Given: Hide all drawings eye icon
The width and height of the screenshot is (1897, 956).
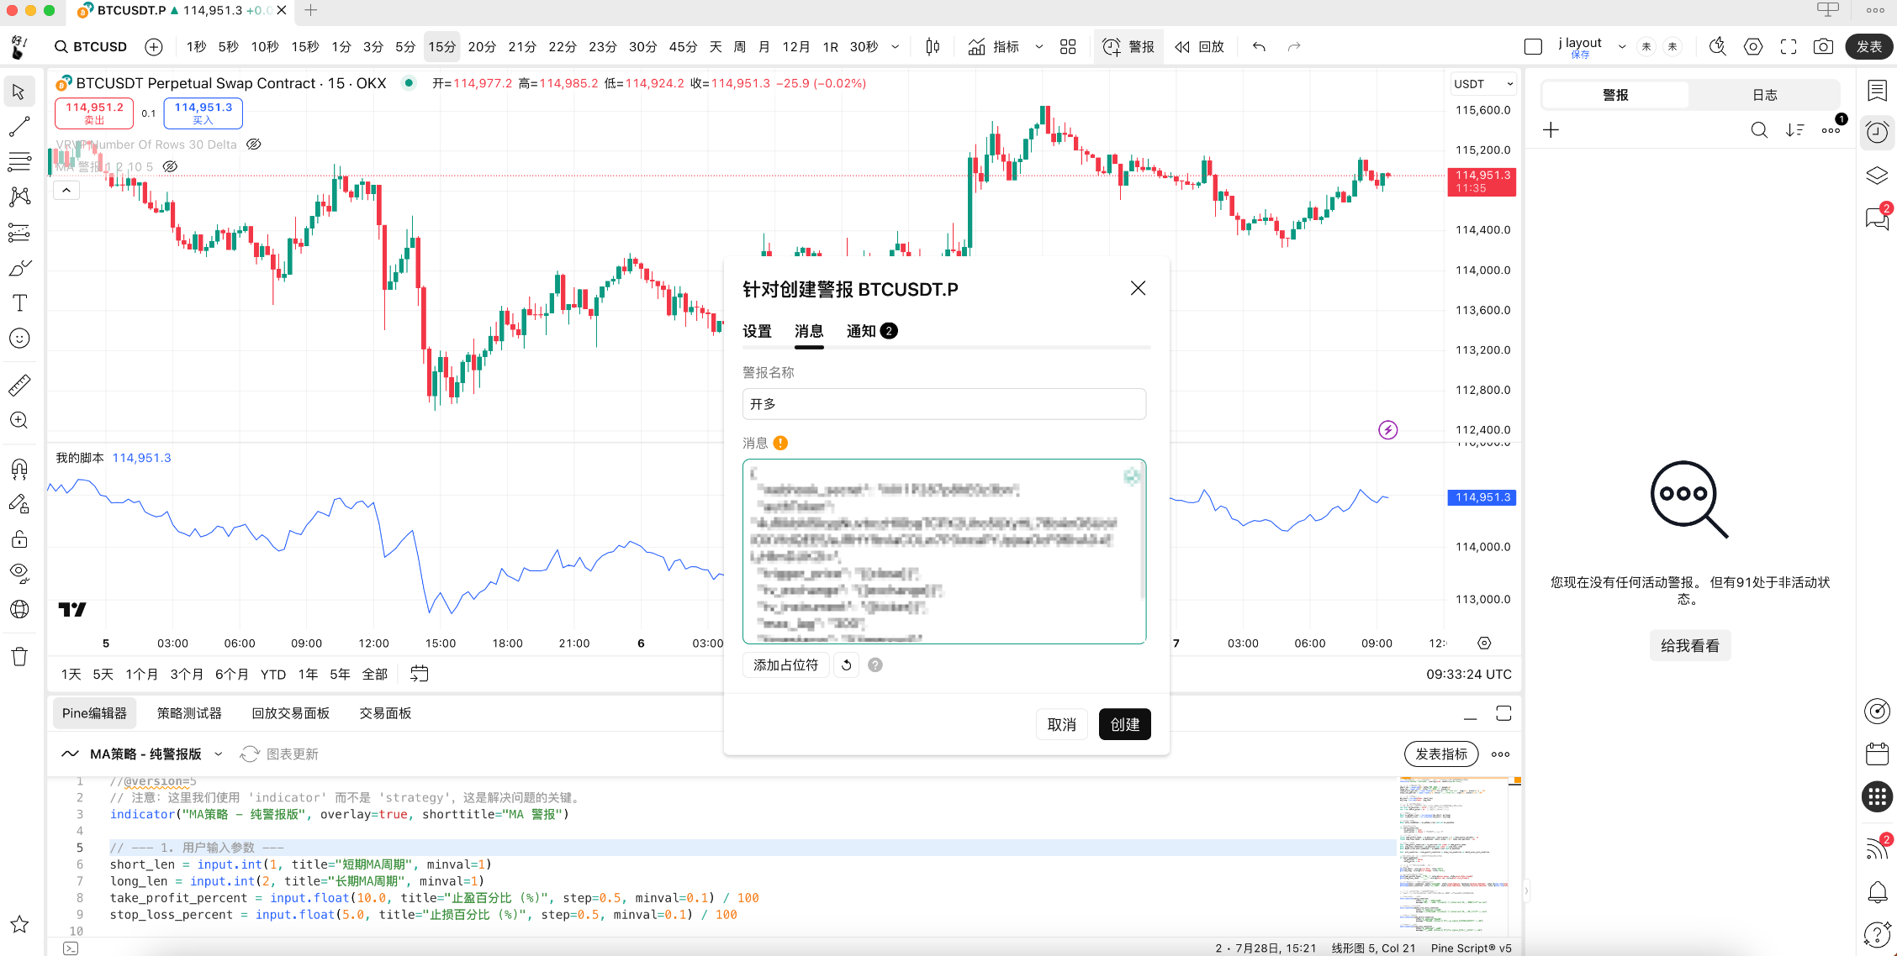Looking at the screenshot, I should pyautogui.click(x=19, y=574).
